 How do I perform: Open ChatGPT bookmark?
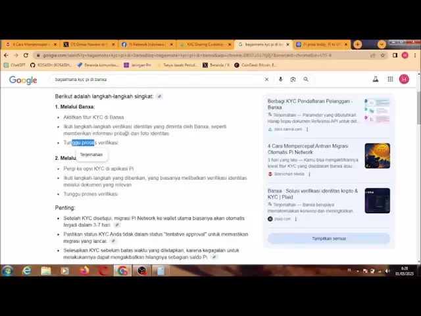(x=14, y=65)
